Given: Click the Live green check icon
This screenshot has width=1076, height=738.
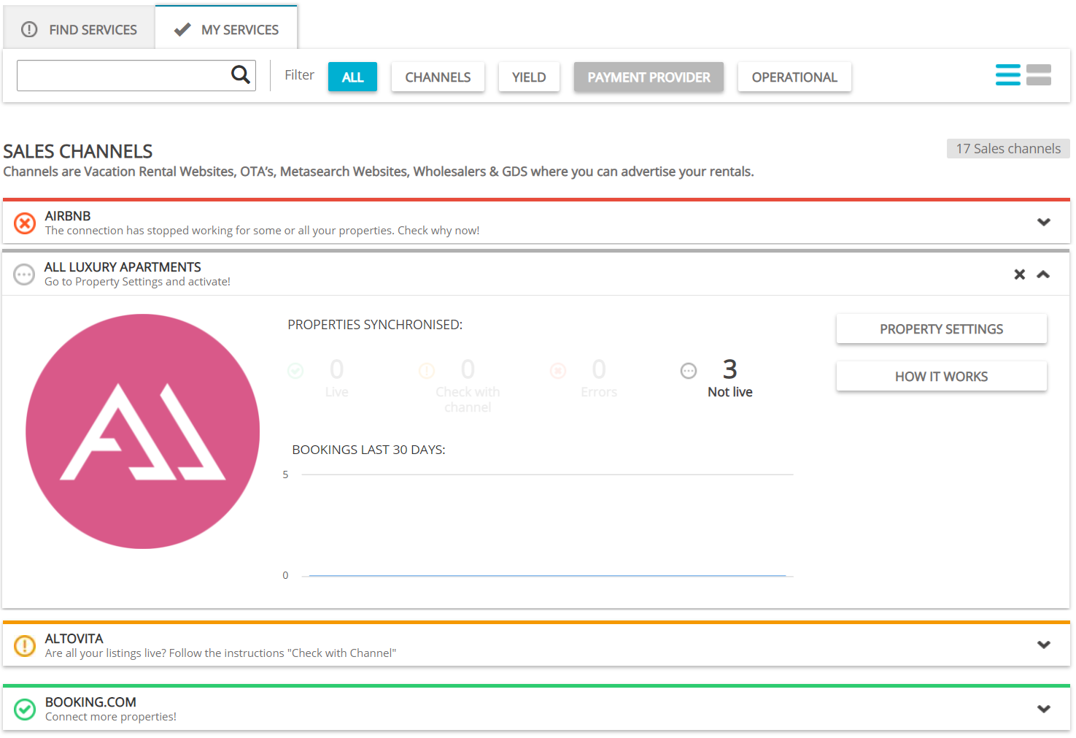Looking at the screenshot, I should tap(295, 371).
